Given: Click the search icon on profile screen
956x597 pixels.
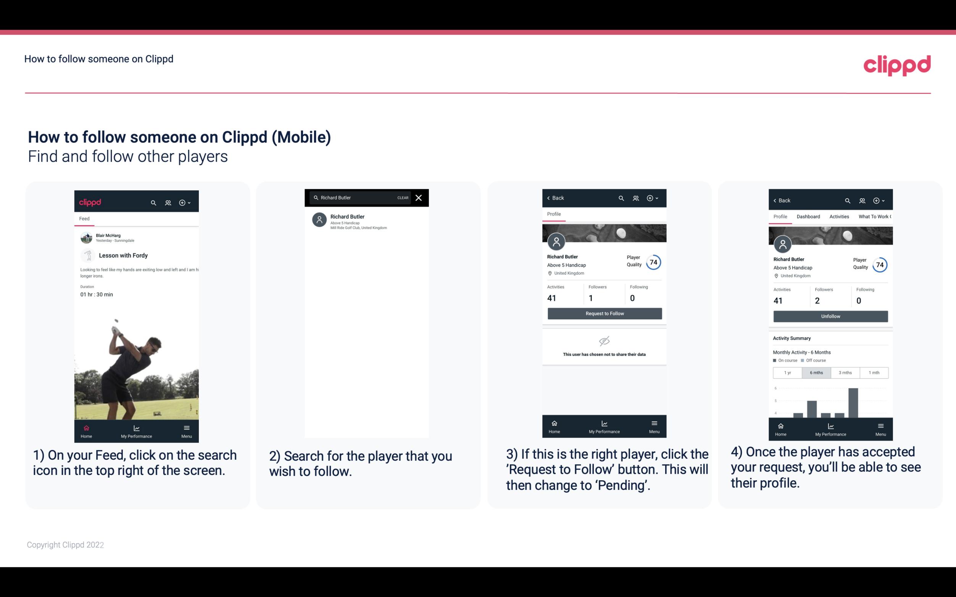Looking at the screenshot, I should click(x=621, y=198).
